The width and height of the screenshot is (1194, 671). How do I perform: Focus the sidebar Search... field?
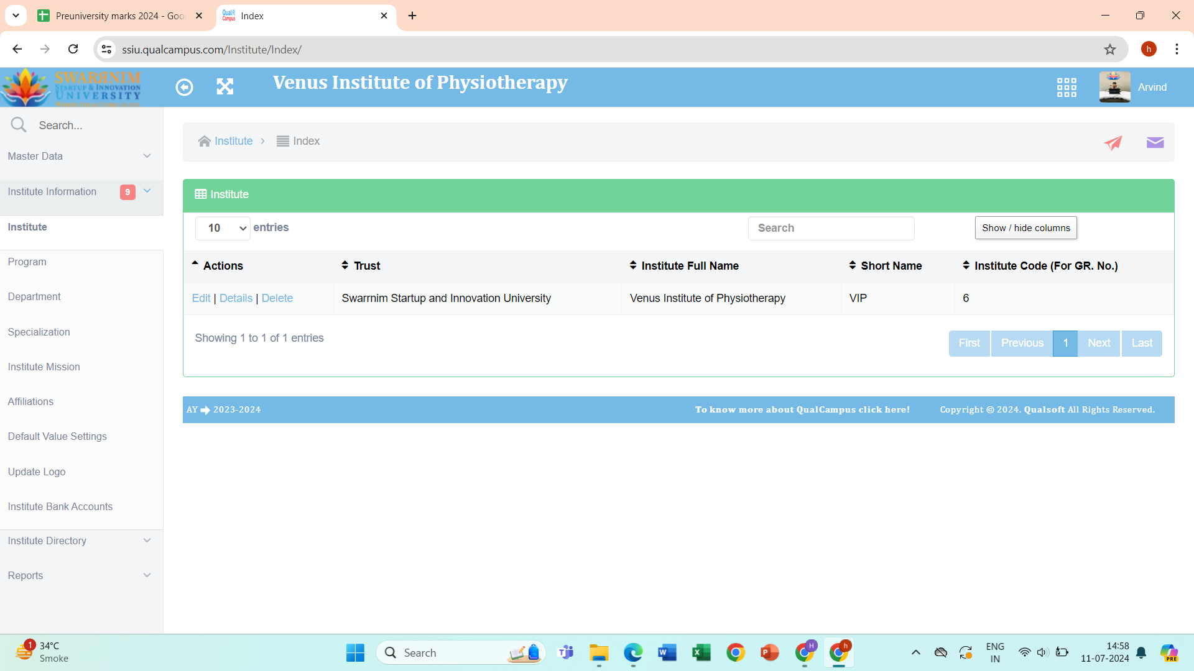tap(93, 125)
